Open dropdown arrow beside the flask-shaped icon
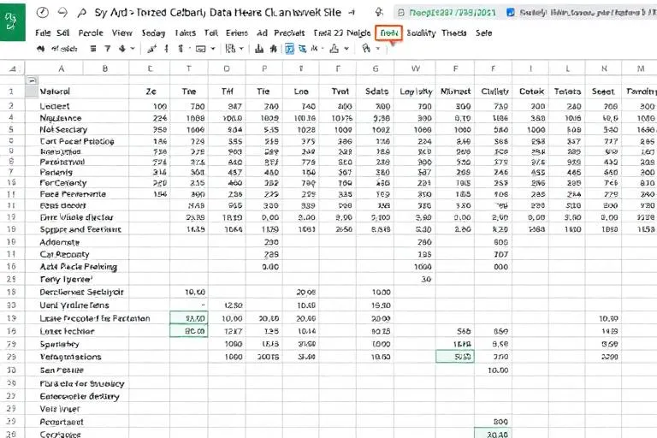This screenshot has height=438, width=657. [346, 49]
